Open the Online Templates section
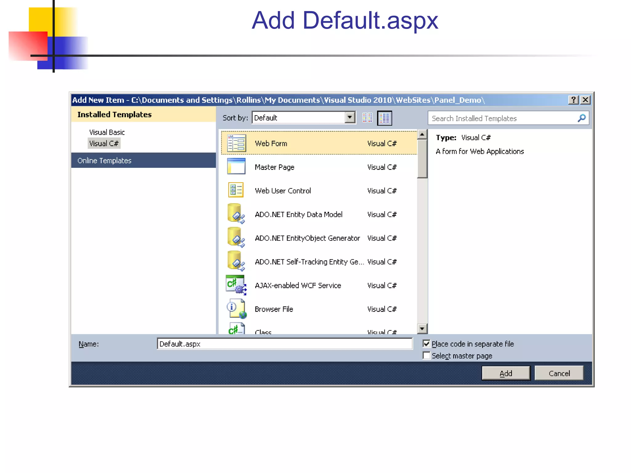The height and width of the screenshot is (473, 631). point(144,160)
